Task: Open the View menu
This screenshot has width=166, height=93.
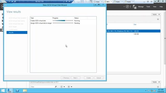Action: 155,7
